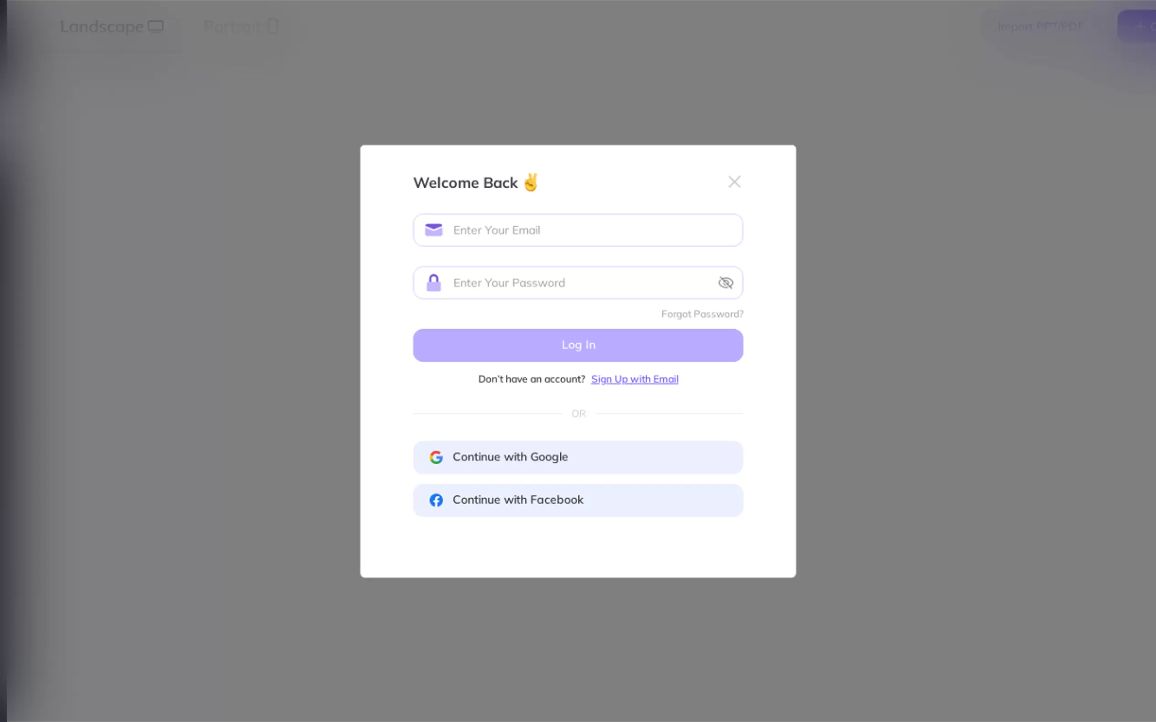Close the Welcome Back login dialog

(734, 181)
